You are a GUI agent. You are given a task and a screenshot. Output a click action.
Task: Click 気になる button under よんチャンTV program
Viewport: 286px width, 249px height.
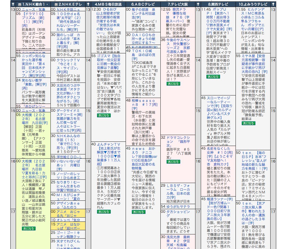pos(104,212)
